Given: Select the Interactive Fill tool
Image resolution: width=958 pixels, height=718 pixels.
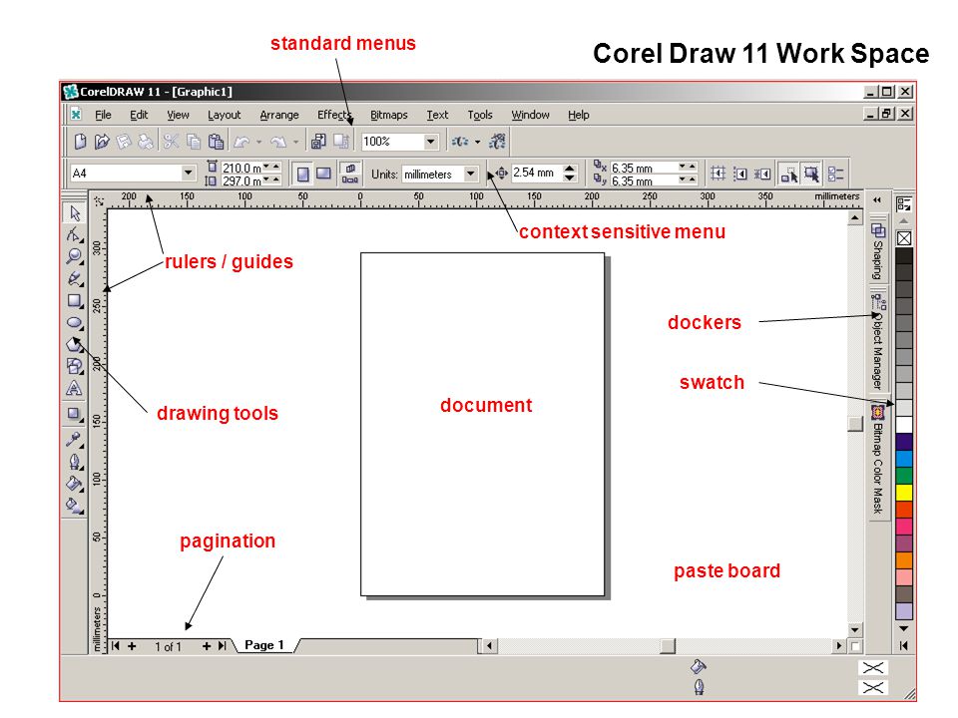Looking at the screenshot, I should (x=75, y=505).
